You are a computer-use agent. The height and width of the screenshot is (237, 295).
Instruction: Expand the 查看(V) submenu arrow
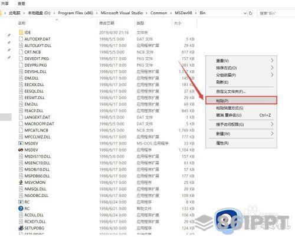click(272, 61)
